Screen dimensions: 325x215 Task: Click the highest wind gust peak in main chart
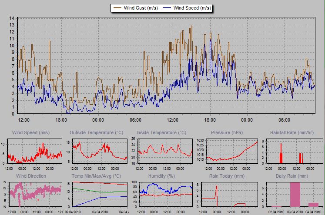tap(191, 26)
